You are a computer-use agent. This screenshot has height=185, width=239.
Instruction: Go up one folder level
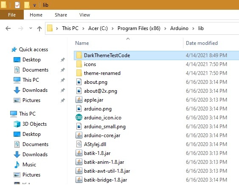[x=39, y=28]
